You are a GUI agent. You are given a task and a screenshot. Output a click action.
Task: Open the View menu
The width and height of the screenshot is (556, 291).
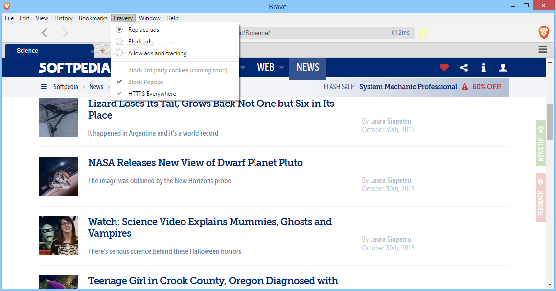(x=42, y=18)
